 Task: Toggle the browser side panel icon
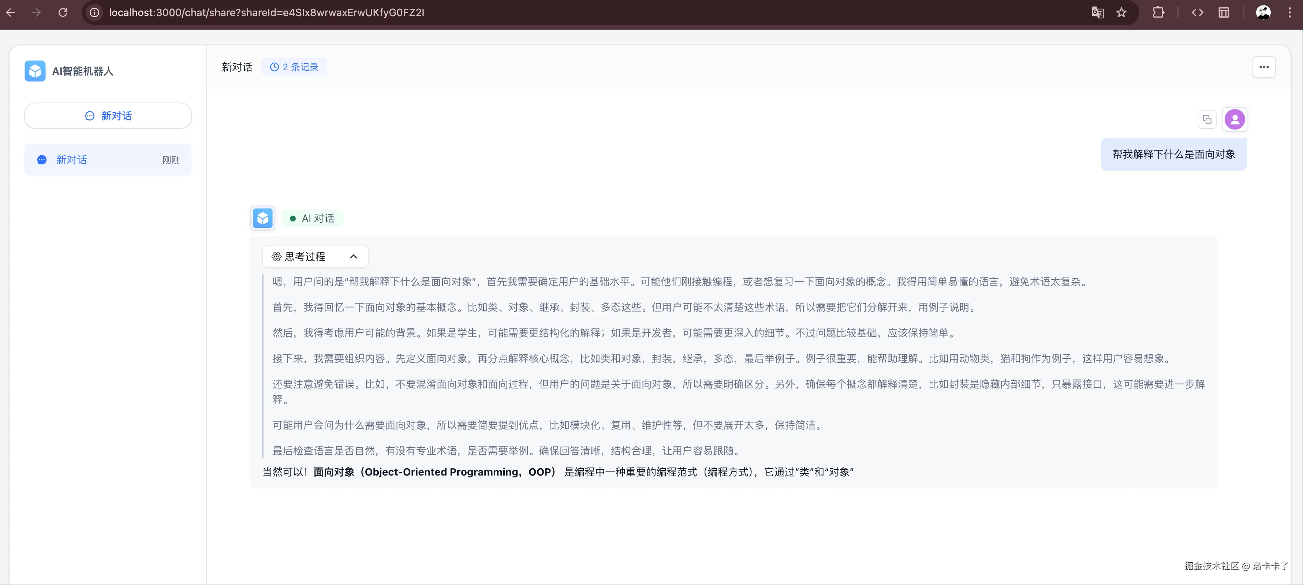[1224, 12]
